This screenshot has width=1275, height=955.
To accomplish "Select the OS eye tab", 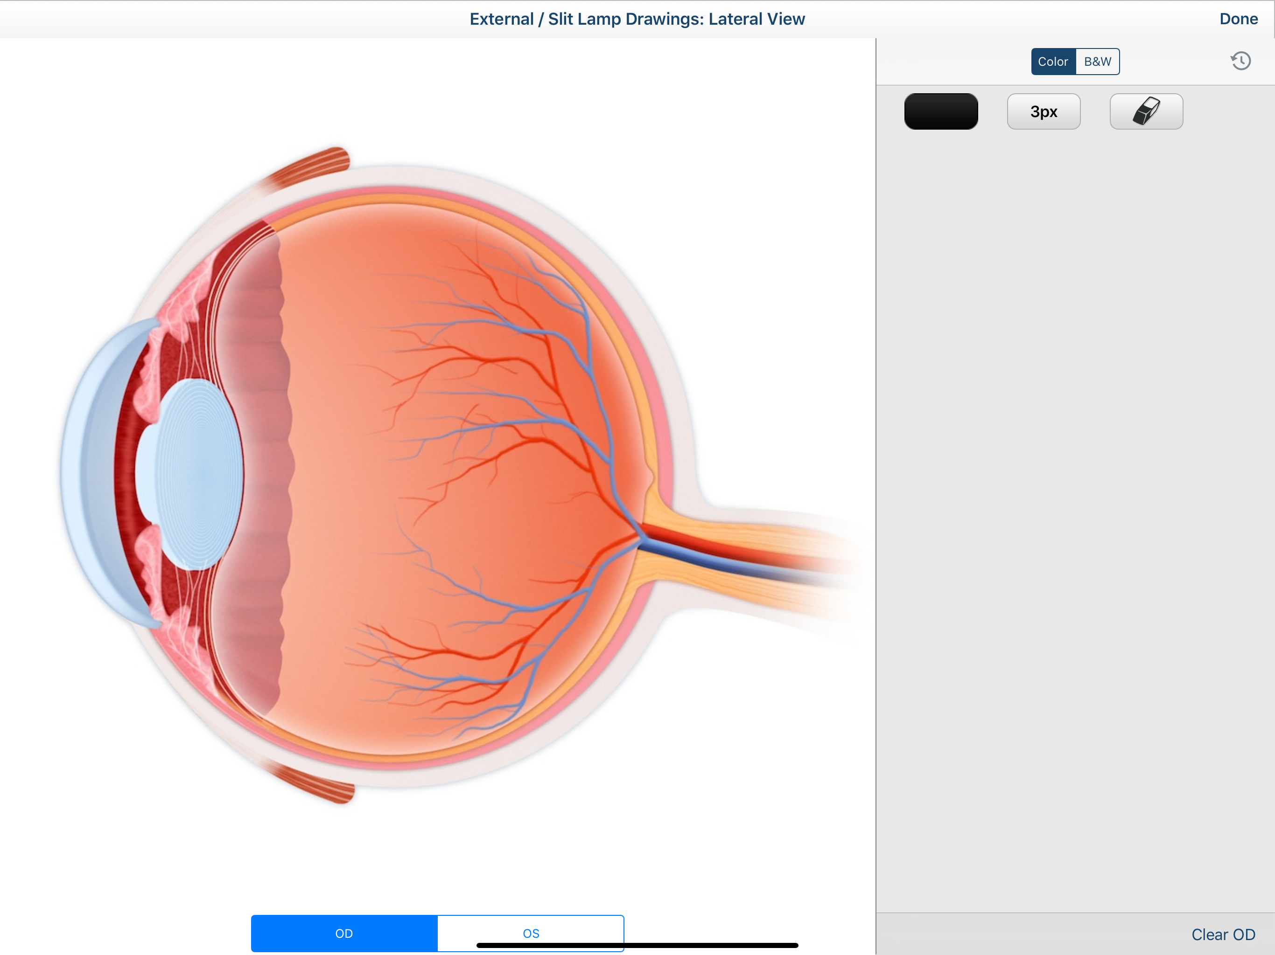I will (531, 933).
